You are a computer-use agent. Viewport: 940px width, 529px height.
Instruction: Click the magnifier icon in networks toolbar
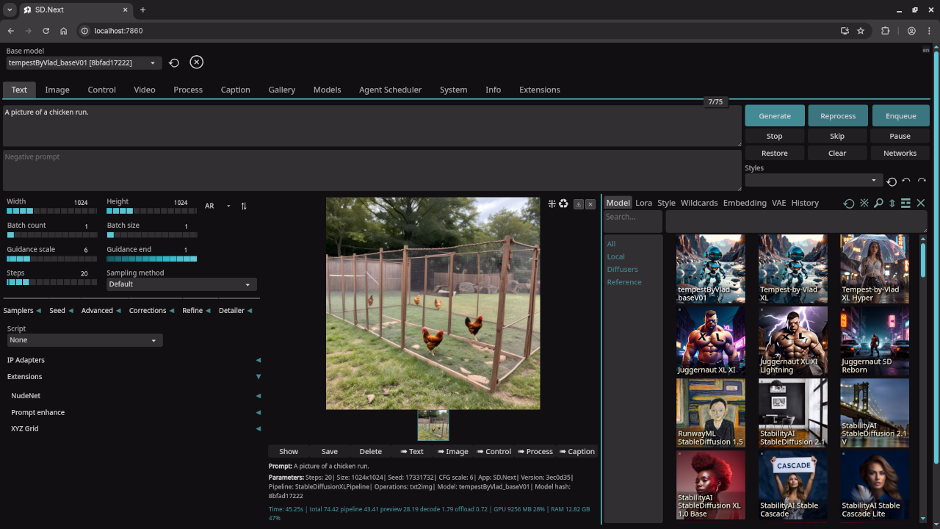pyautogui.click(x=878, y=204)
